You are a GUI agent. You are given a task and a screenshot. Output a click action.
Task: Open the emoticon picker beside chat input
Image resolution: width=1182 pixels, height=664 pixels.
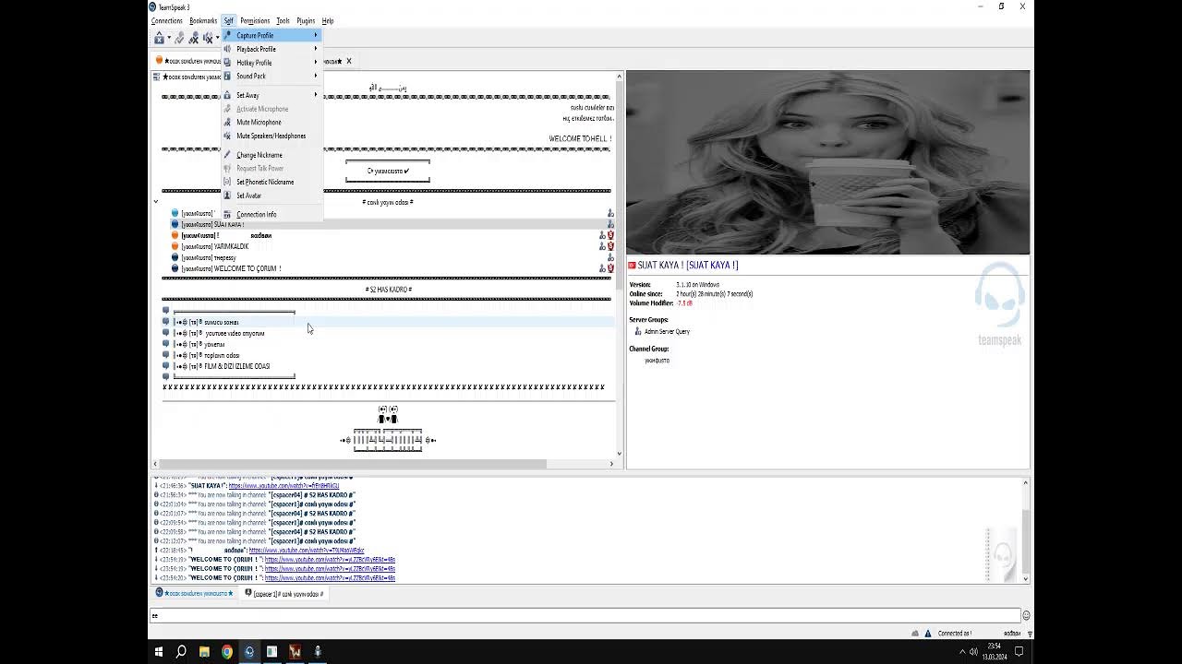pos(1026,615)
